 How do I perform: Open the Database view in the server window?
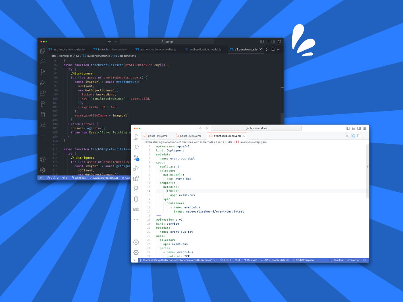[x=43, y=114]
